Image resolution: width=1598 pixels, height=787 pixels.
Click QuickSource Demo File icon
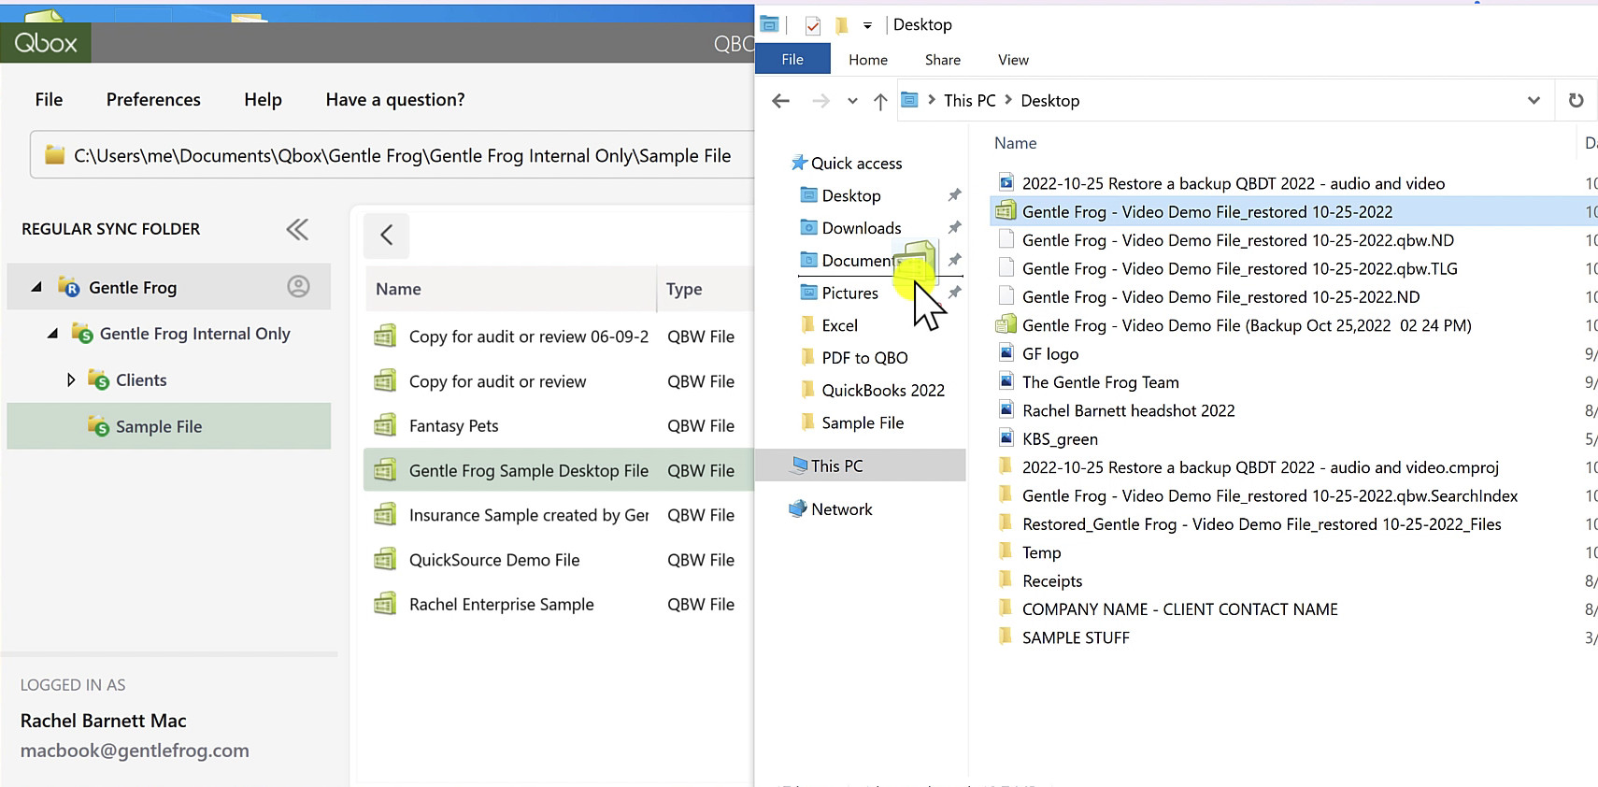385,559
